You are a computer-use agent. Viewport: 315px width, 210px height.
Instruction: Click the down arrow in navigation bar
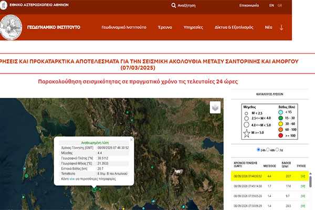point(281,27)
